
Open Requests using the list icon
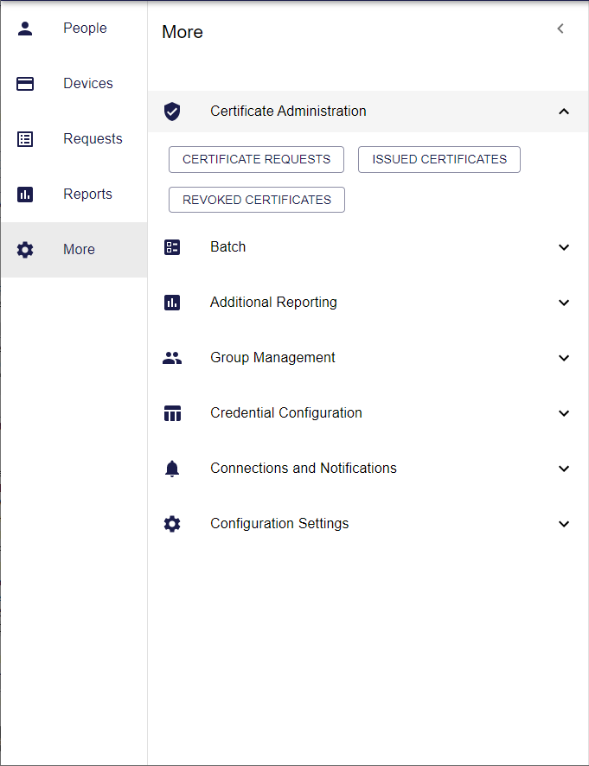point(24,138)
